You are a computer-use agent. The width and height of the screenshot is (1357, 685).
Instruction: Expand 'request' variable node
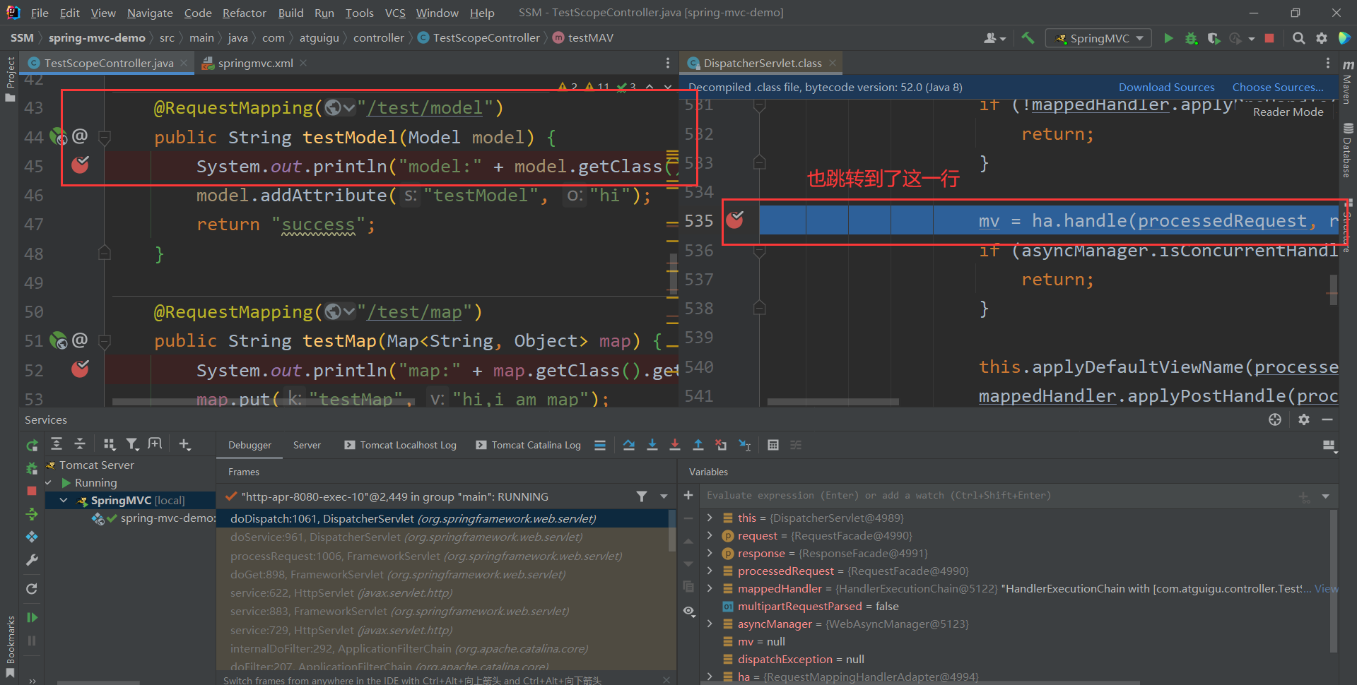pyautogui.click(x=710, y=535)
